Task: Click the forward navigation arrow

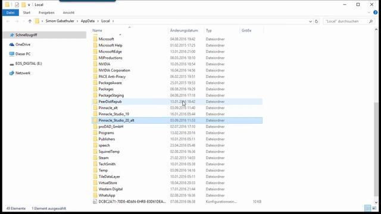Action: point(17,21)
